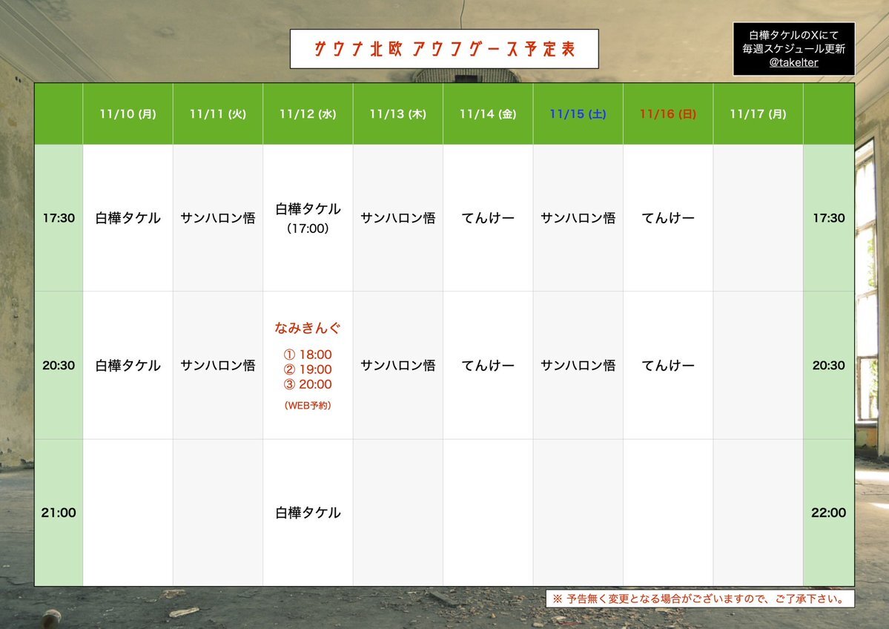Click the サウナ北欧 アウフグース予定表 title banner
Viewport: 889px width, 629px height.
point(444,49)
